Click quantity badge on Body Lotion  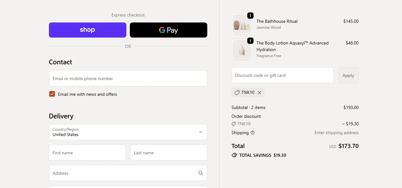[250, 41]
